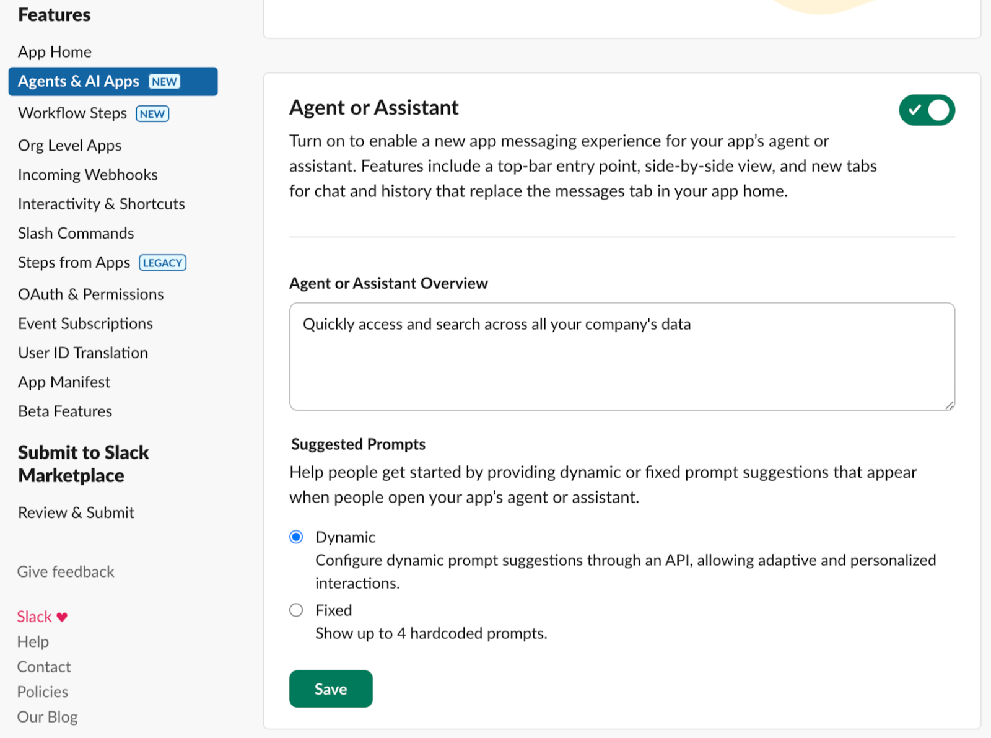Click the green Save button
The width and height of the screenshot is (991, 738).
pyautogui.click(x=330, y=688)
